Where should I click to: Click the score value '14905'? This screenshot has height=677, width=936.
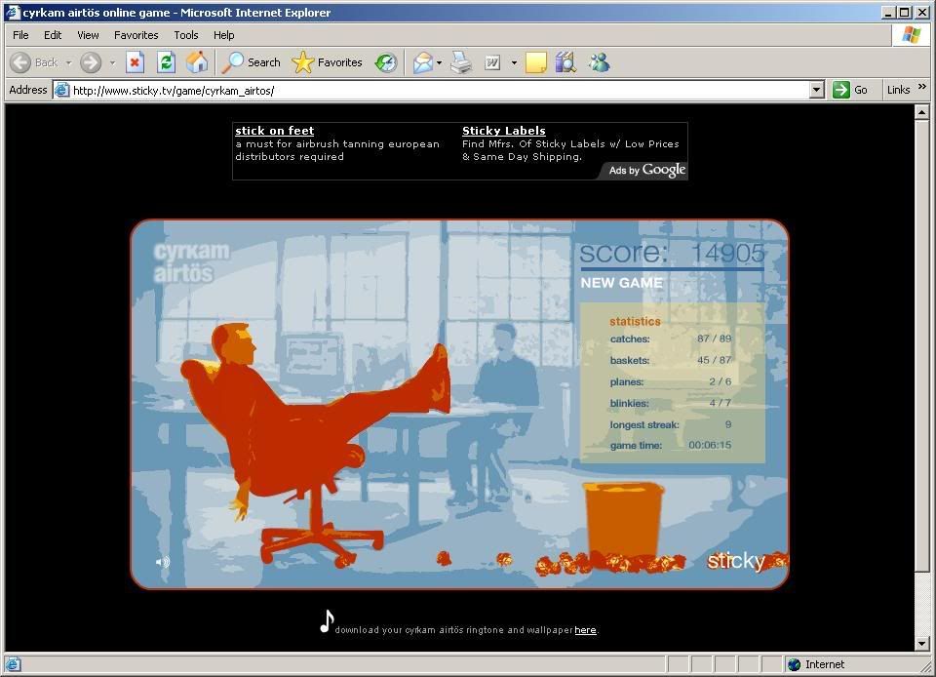(x=727, y=253)
